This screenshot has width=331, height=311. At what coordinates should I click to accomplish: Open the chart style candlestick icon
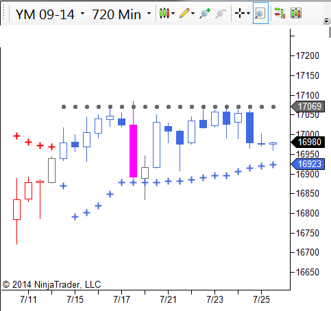(164, 13)
